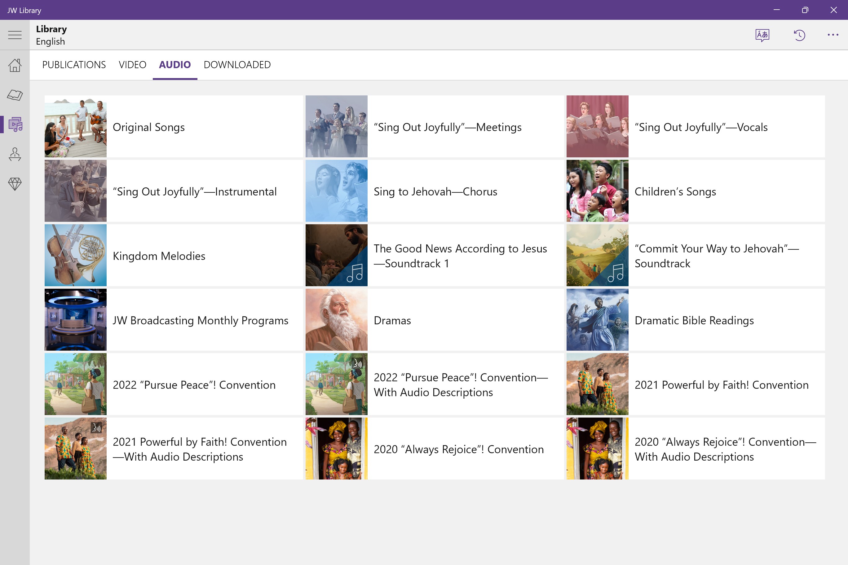The image size is (848, 565).
Task: Click 2020 Always Rejoice With Audio Descriptions title
Action: (725, 449)
